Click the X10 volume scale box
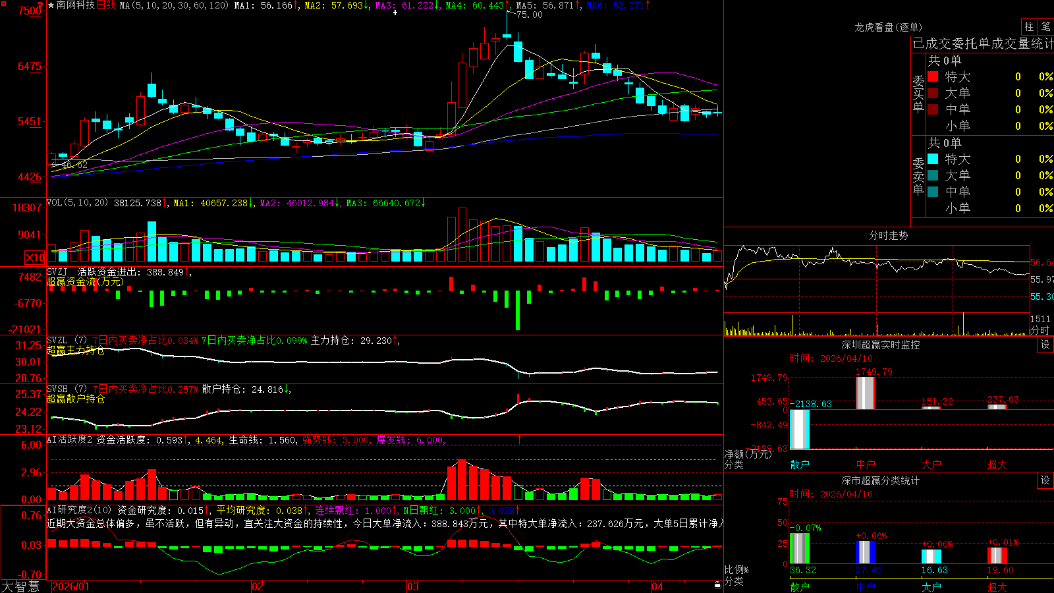The image size is (1054, 593). pyautogui.click(x=35, y=258)
